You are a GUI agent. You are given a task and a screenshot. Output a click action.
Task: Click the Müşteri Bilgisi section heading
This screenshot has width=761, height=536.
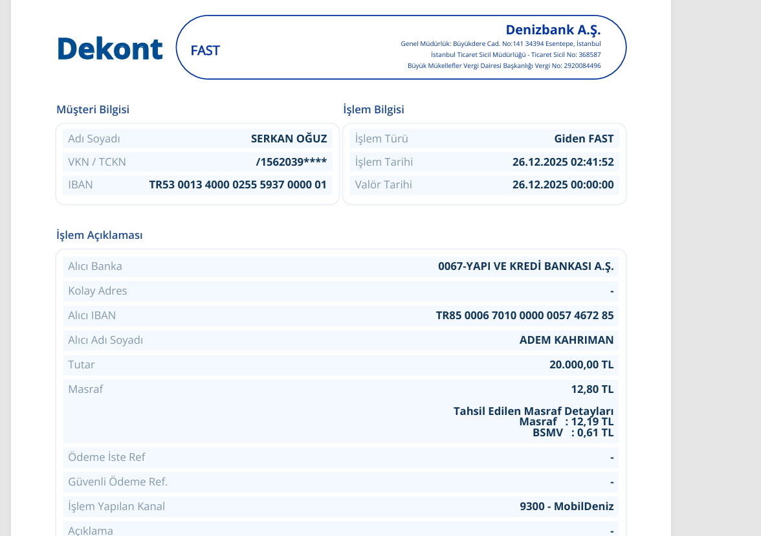pyautogui.click(x=93, y=109)
